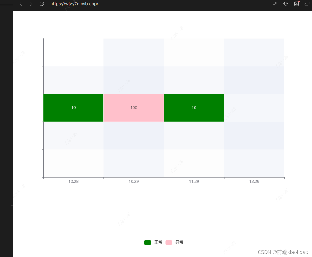The width and height of the screenshot is (312, 257).
Task: Click the browser forward arrow icon
Action: (31, 4)
